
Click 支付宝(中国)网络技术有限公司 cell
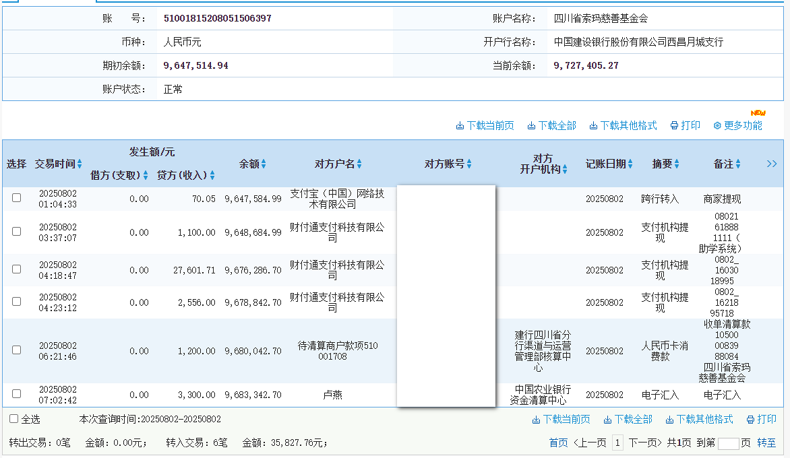point(337,199)
